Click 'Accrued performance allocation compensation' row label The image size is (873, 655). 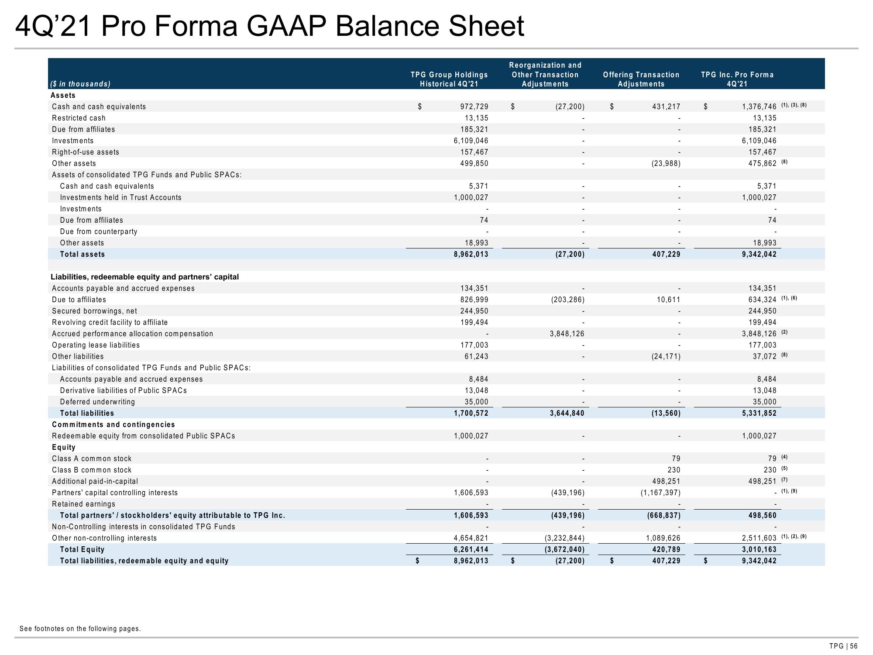pos(133,334)
